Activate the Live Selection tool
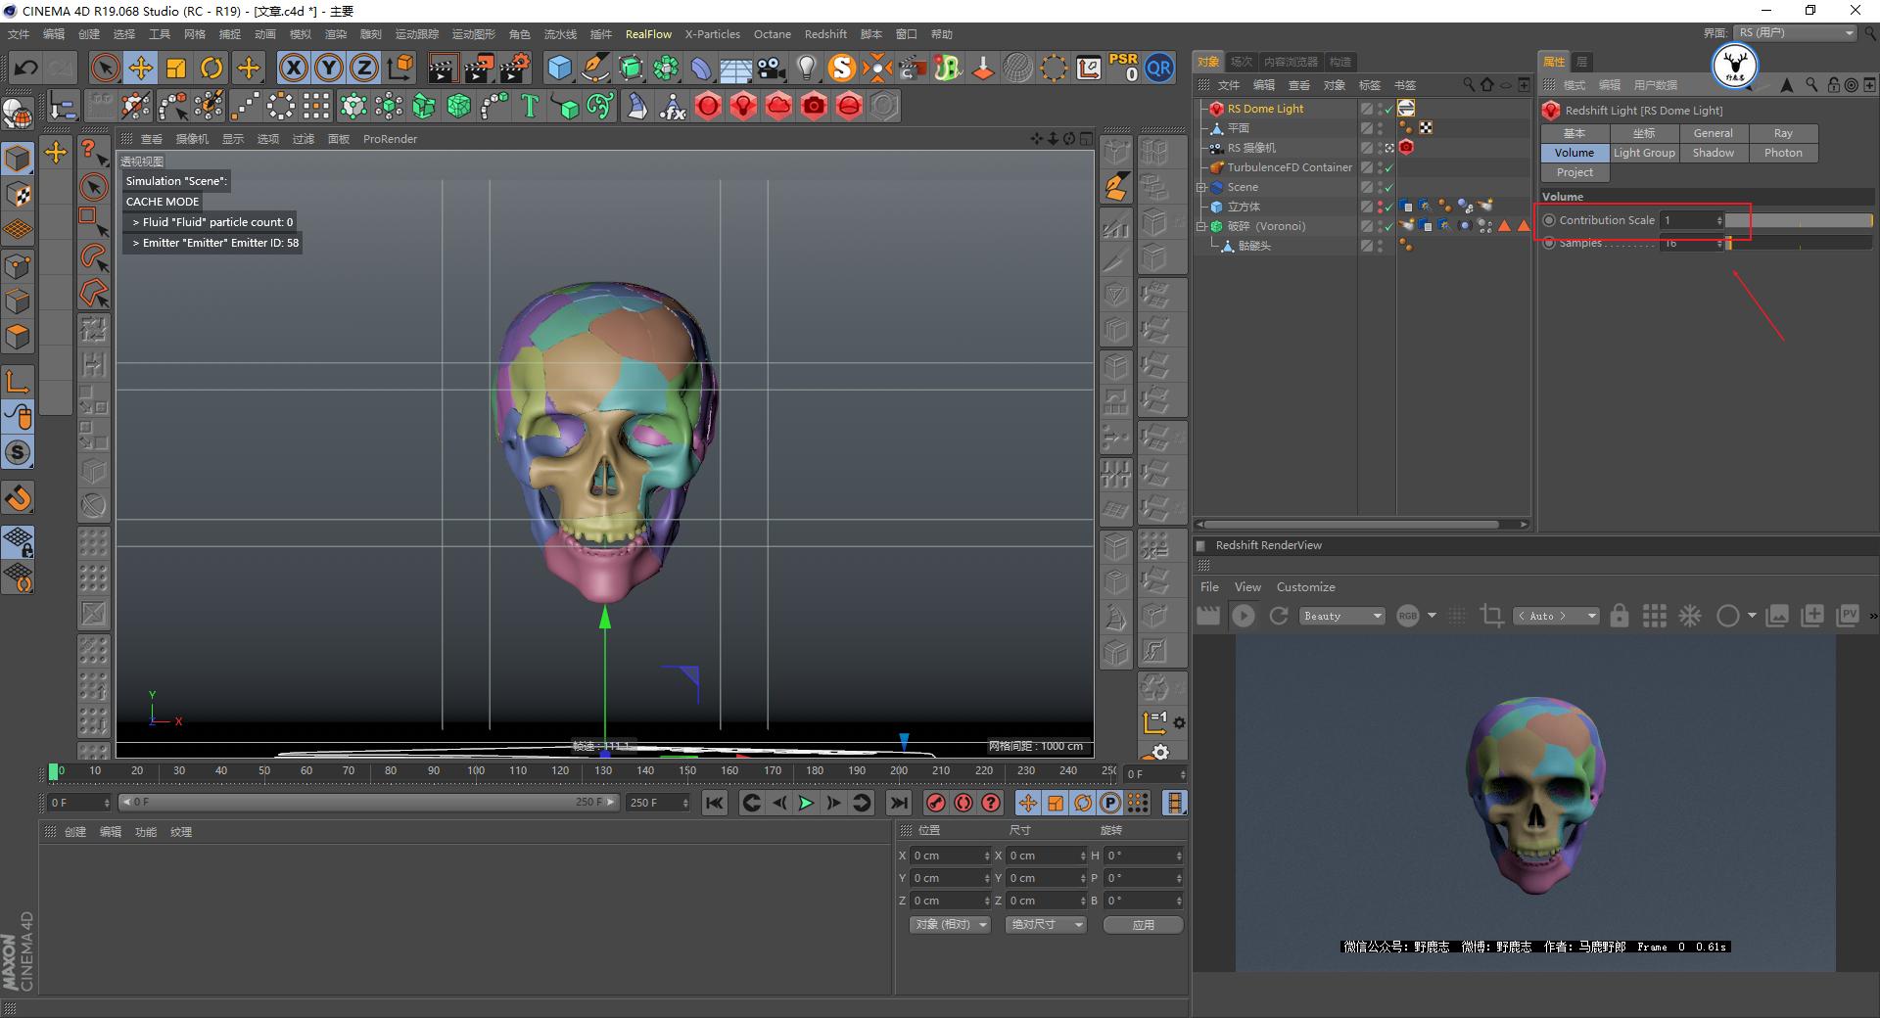This screenshot has height=1018, width=1880. tap(103, 68)
